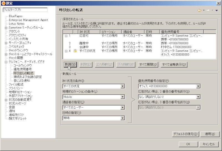
Task: Select rule 3 row 会議中
Action: 140,47
